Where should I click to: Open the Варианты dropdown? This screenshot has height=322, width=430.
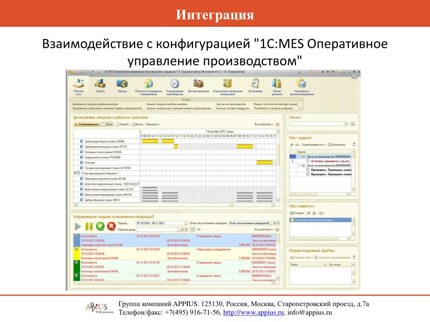pyautogui.click(x=153, y=124)
